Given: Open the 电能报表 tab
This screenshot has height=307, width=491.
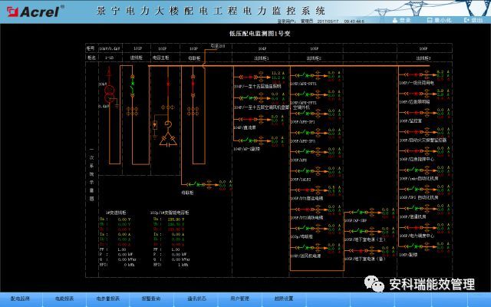Looking at the screenshot, I should click(x=64, y=298).
